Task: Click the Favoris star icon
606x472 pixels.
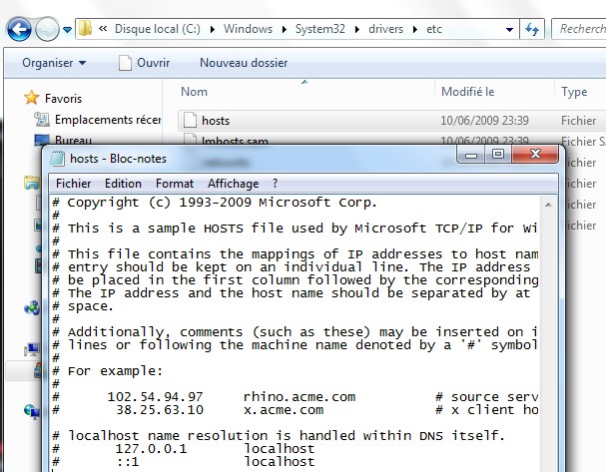Action: tap(31, 98)
